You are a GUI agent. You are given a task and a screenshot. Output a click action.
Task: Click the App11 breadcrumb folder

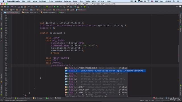point(5,10)
